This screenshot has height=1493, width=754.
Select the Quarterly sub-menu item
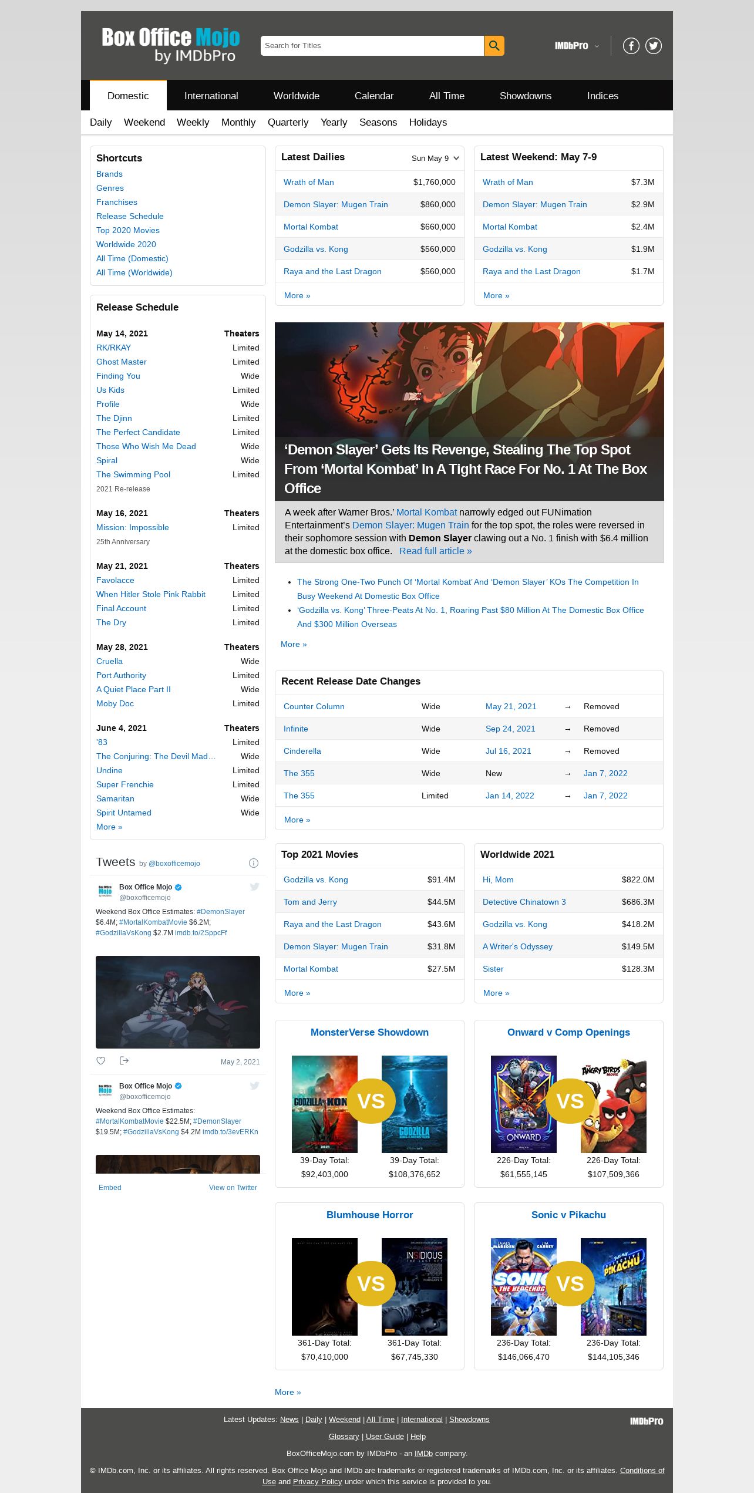pos(288,122)
